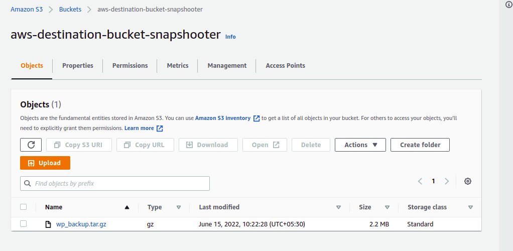Viewport: 513px width, 251px height.
Task: Tick the select-all objects checkbox in header
Action: click(23, 207)
